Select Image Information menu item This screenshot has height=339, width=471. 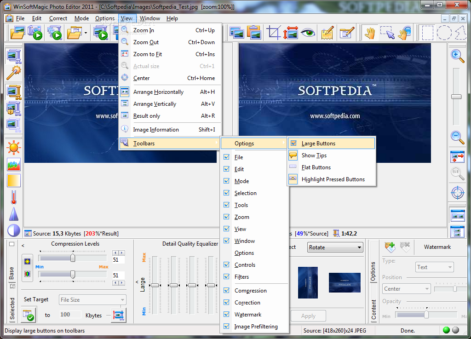pos(170,129)
